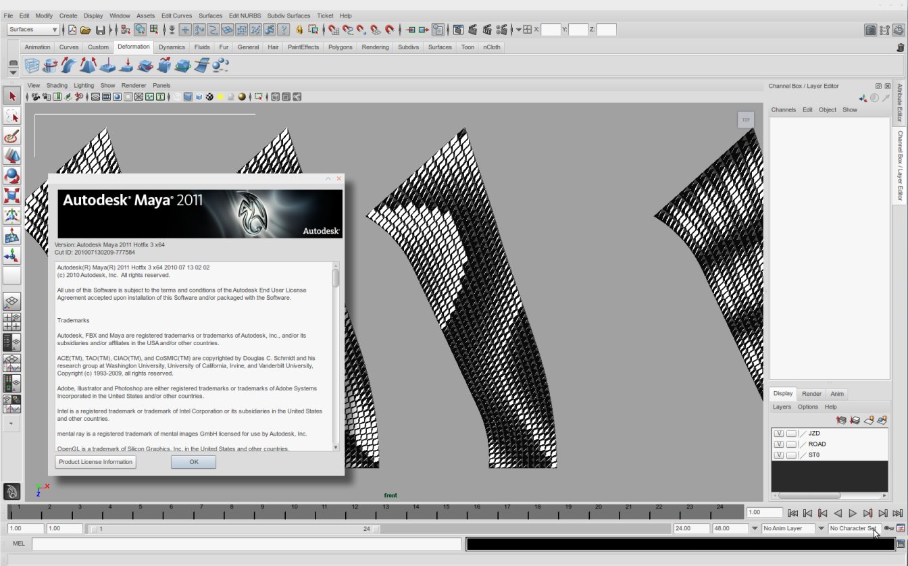Click Play forwards button
This screenshot has height=566, width=908.
[x=853, y=513]
